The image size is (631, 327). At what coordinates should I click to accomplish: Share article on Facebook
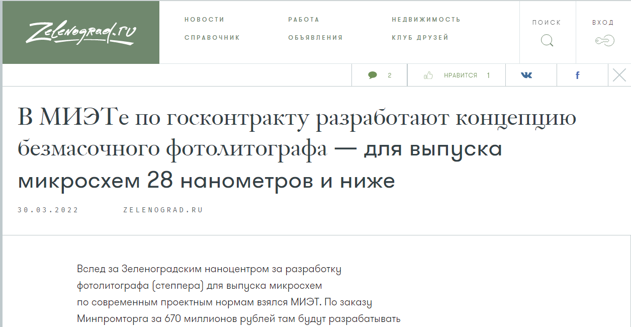pyautogui.click(x=577, y=75)
